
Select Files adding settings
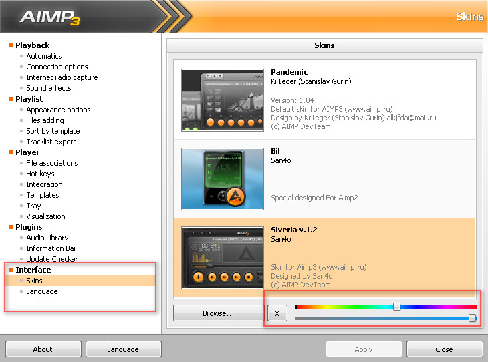click(x=45, y=120)
